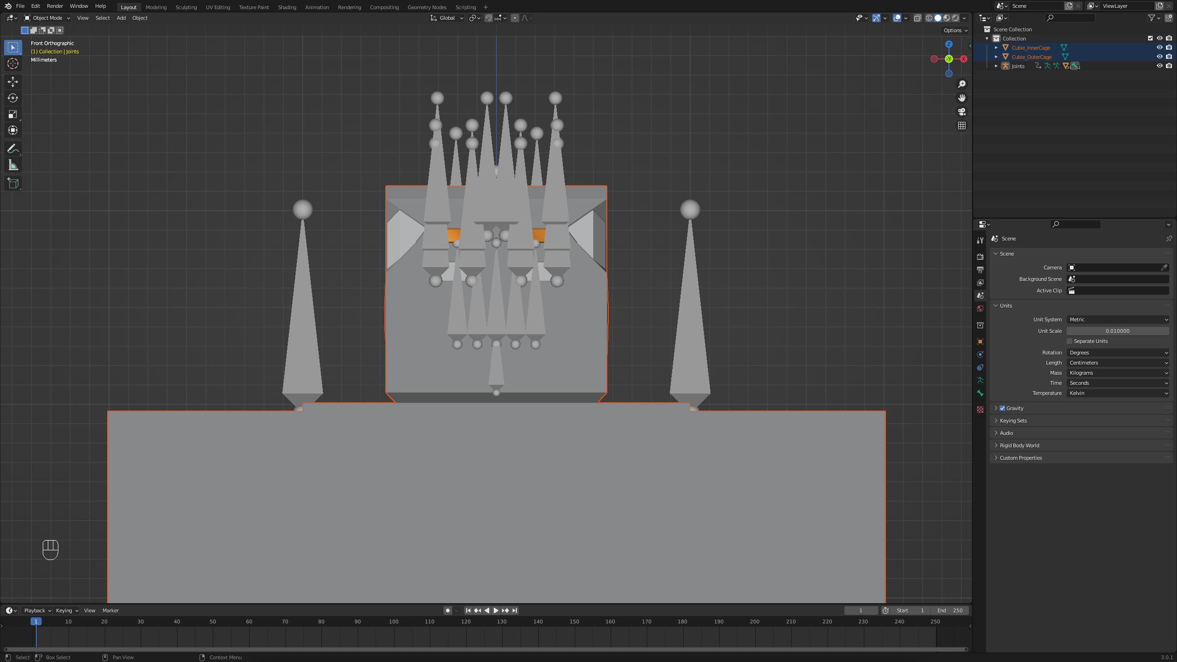Viewport: 1177px width, 662px height.
Task: Expand the Joints tree item
Action: [996, 66]
